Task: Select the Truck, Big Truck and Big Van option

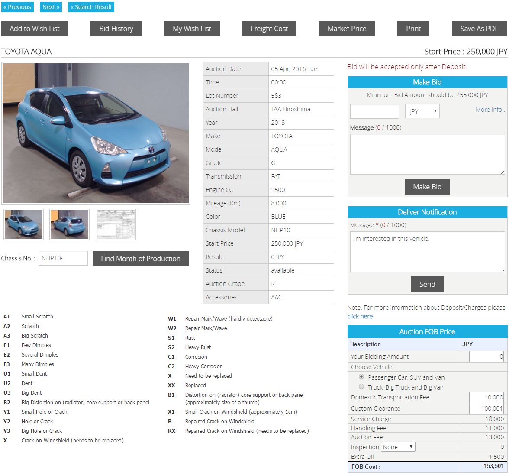Action: point(361,387)
